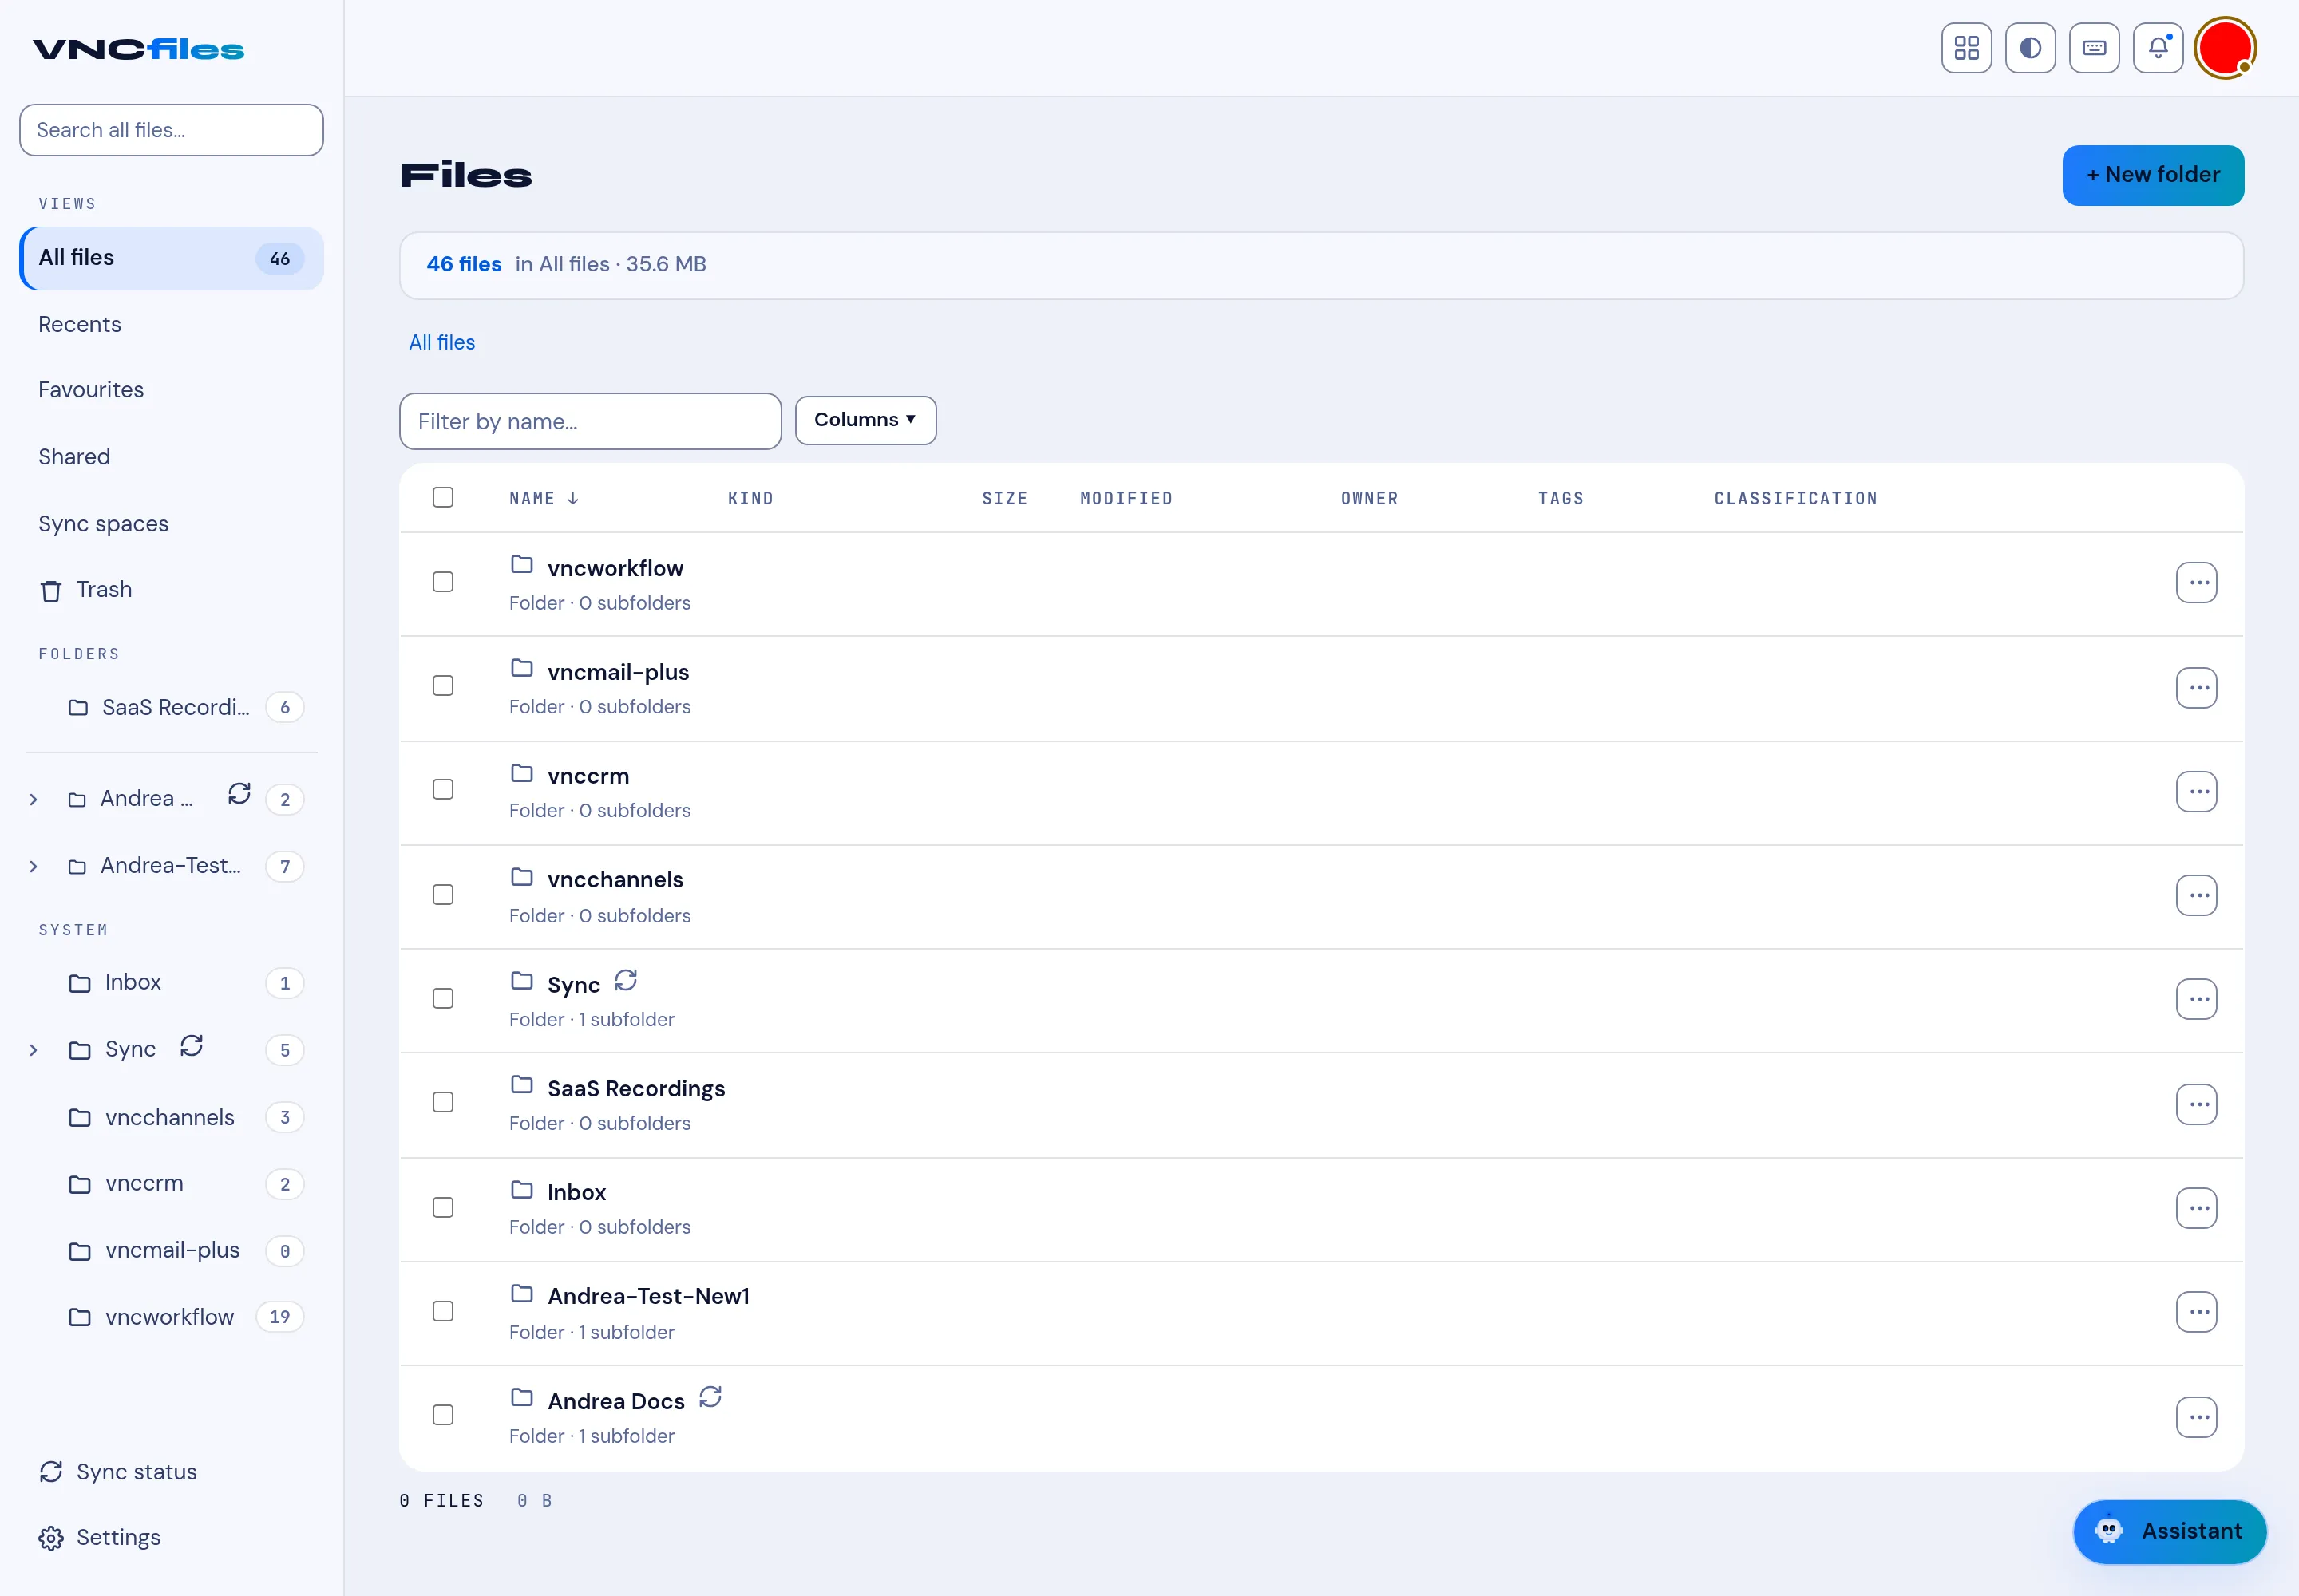The width and height of the screenshot is (2299, 1596).
Task: Click the sync icon beside Sync in sidebar
Action: tap(191, 1046)
